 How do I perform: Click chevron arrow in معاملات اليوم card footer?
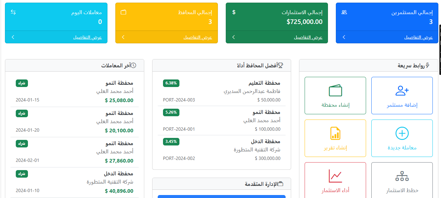13,37
